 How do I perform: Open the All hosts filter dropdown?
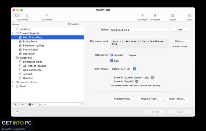73,24
